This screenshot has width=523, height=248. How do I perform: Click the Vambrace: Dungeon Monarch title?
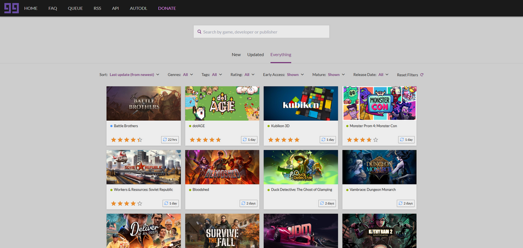[373, 190]
